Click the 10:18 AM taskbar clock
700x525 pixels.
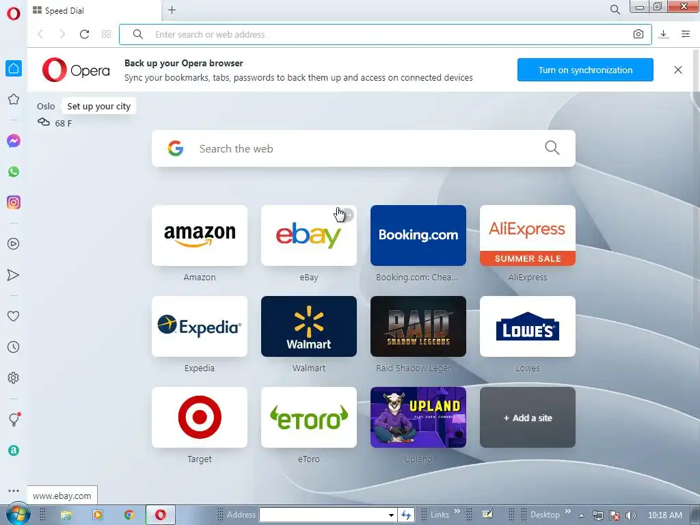[x=665, y=515]
